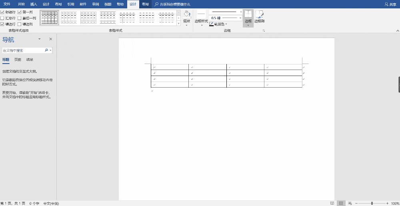
Task: Click the 第 1 页 page count status
Action: (13, 204)
